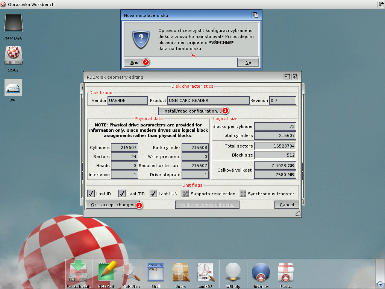Open the RAM Disk desktop icon
This screenshot has width=385, height=289.
pyautogui.click(x=13, y=23)
